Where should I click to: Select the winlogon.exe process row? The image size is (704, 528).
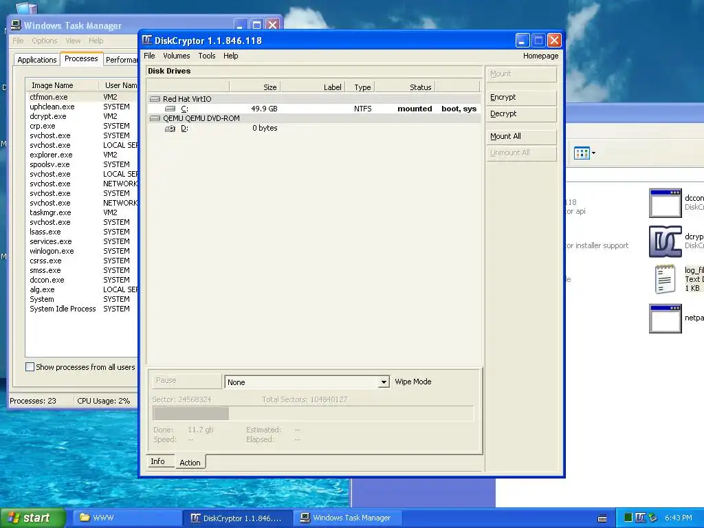(x=82, y=251)
